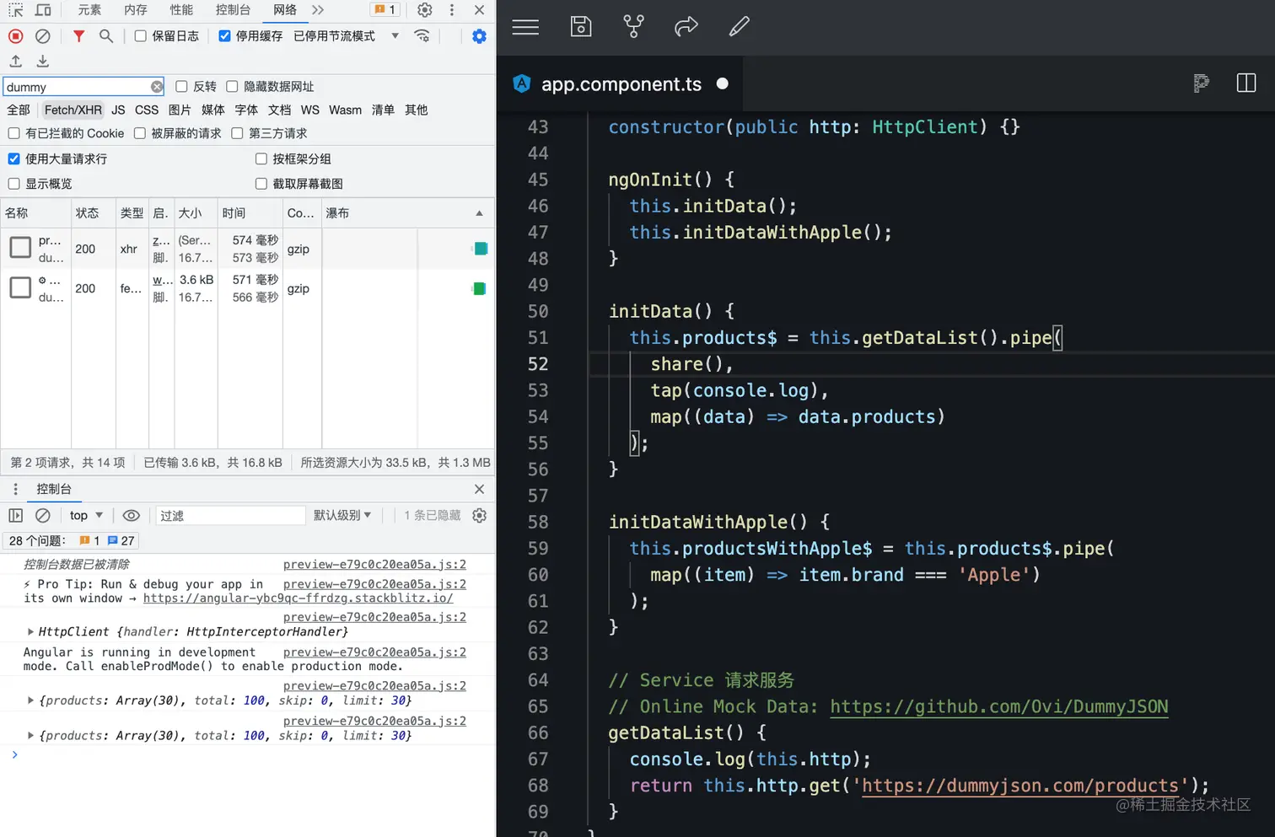This screenshot has height=837, width=1275.
Task: Import HAR file with upload arrow
Action: point(15,61)
